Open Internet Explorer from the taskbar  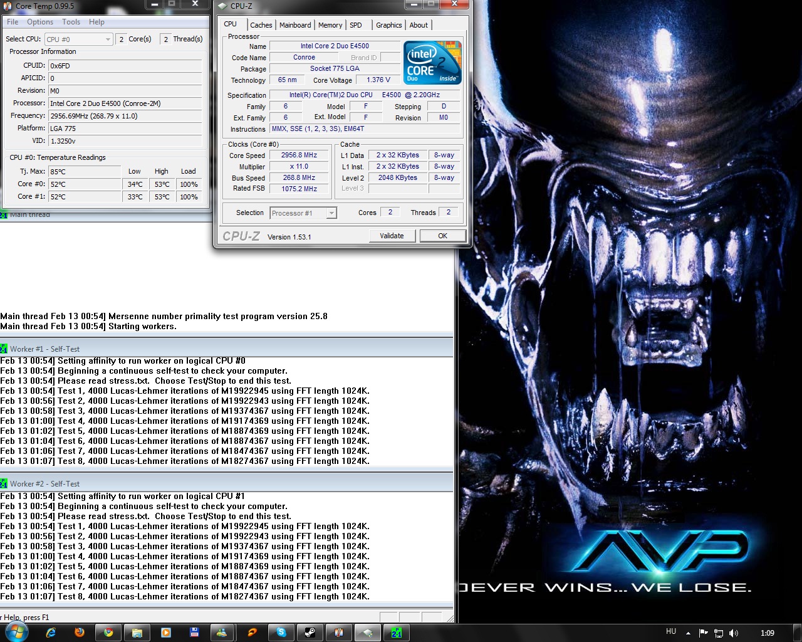tap(51, 633)
